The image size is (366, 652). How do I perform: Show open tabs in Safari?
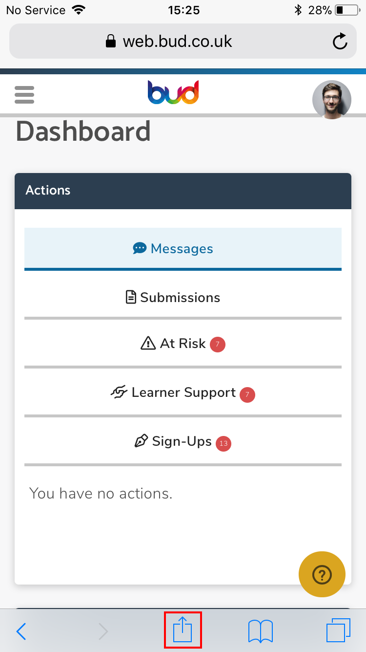click(338, 630)
